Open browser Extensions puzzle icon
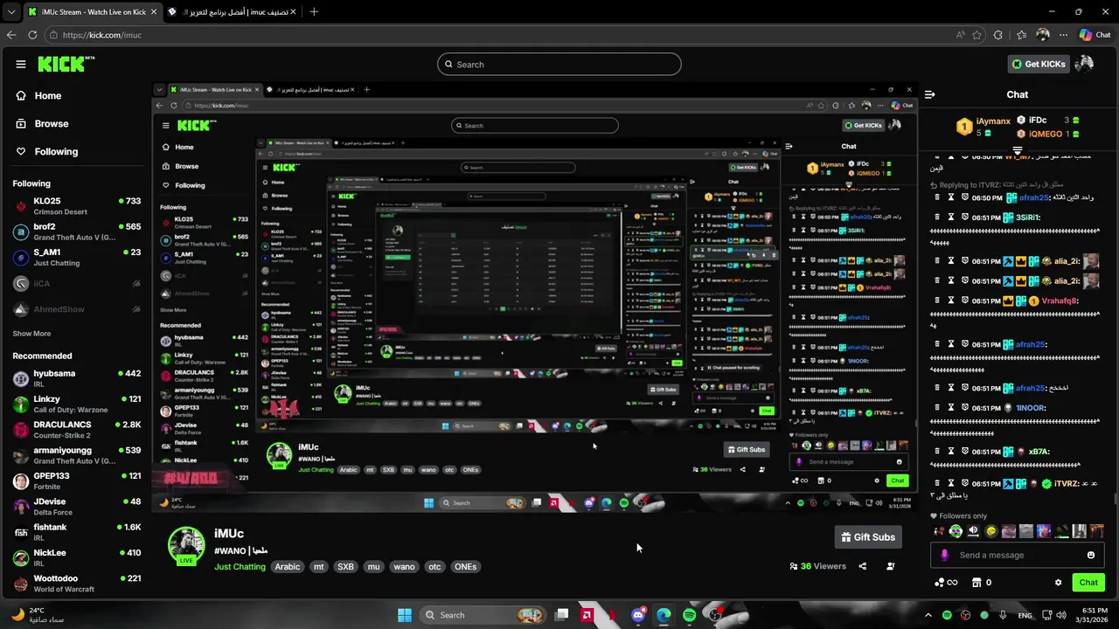 tap(998, 35)
